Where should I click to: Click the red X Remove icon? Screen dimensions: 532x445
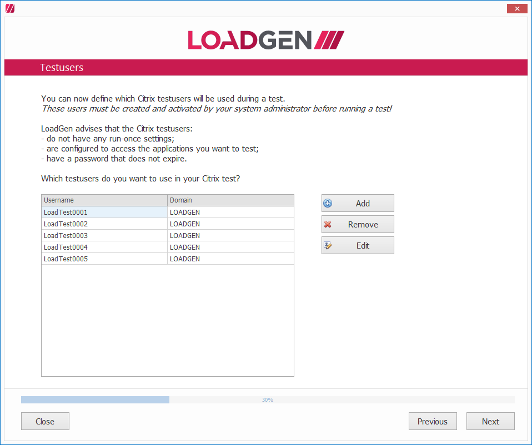[x=328, y=224]
